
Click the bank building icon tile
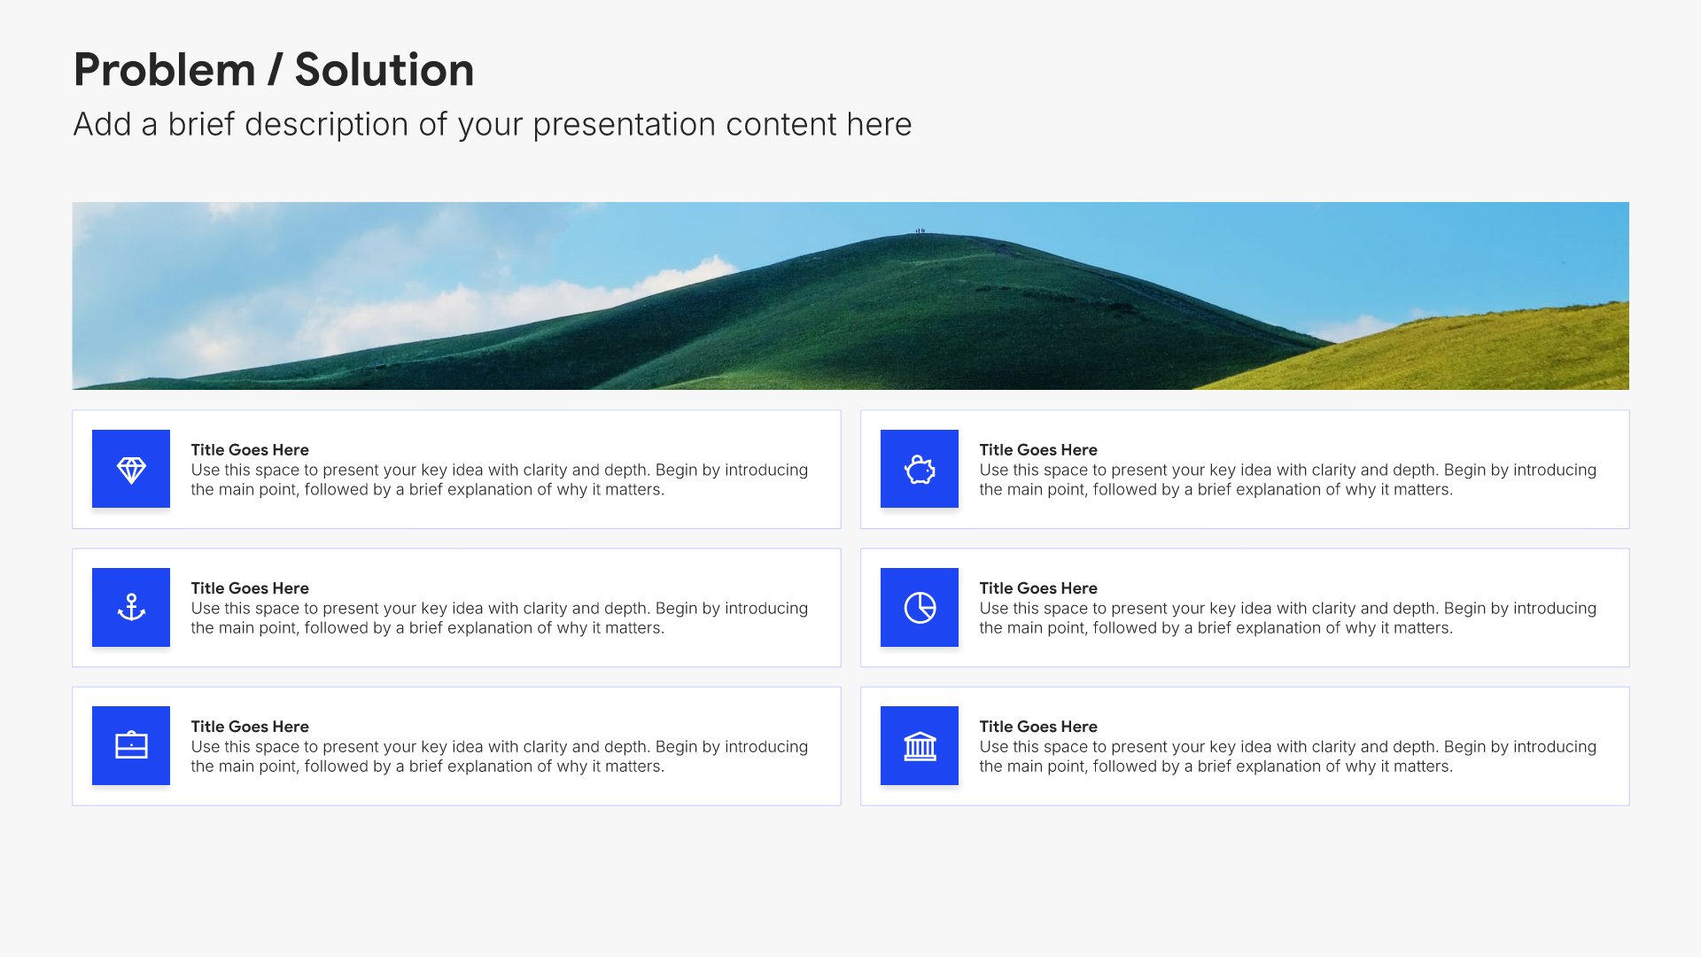[x=920, y=745]
